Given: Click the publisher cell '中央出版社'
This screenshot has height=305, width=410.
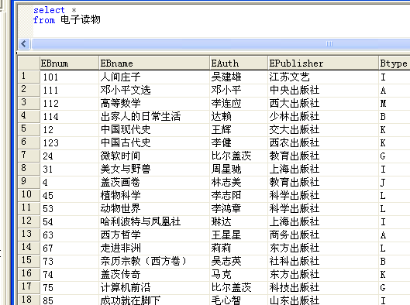Looking at the screenshot, I should click(x=323, y=90).
